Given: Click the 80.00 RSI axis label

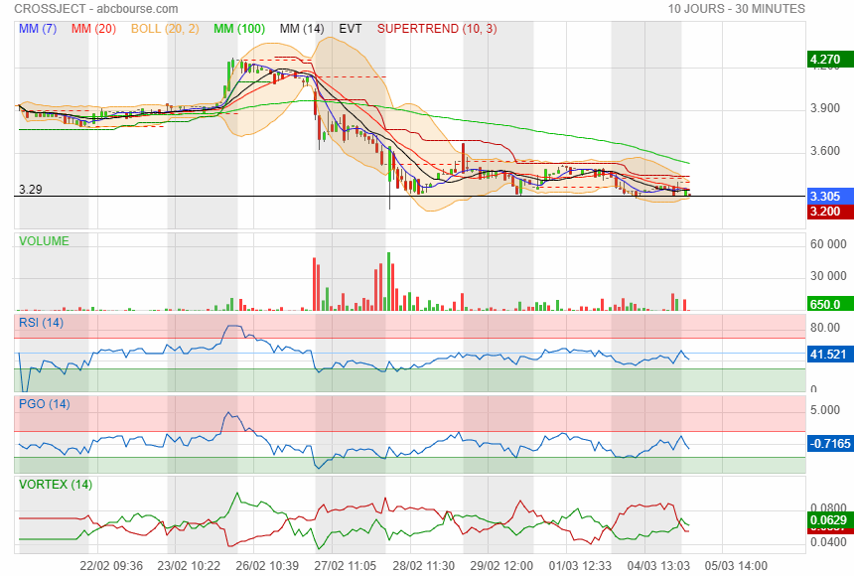Looking at the screenshot, I should click(x=825, y=328).
